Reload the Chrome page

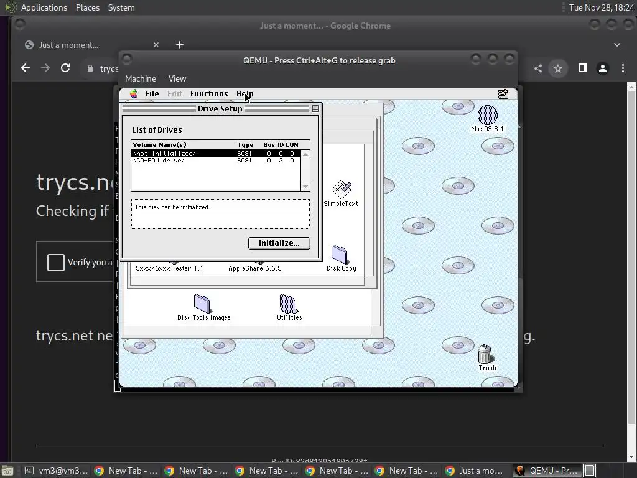coord(65,68)
